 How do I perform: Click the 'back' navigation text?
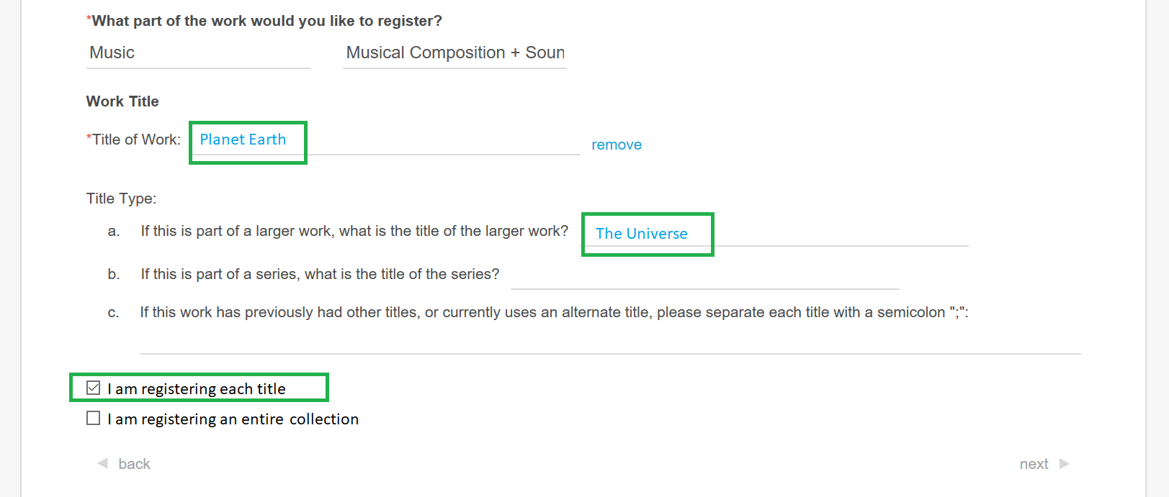tap(134, 464)
